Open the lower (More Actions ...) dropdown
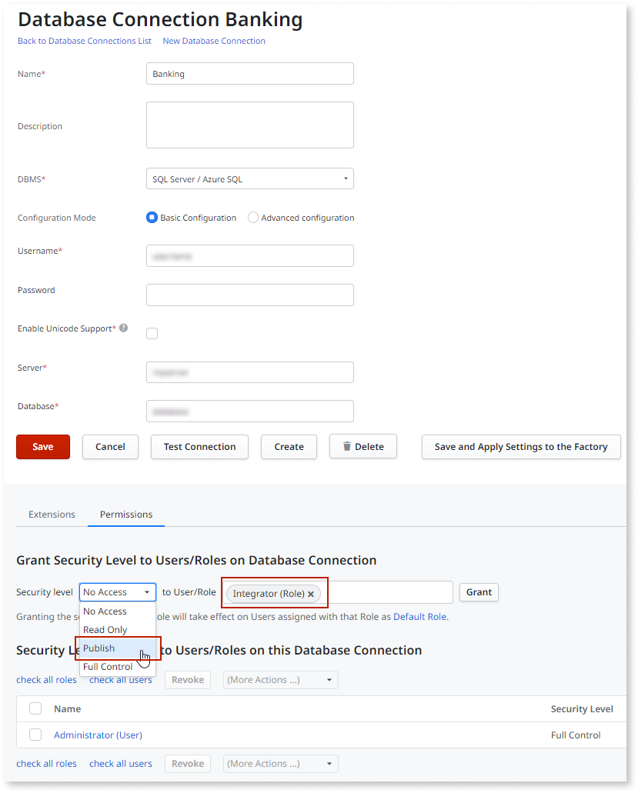 tap(281, 764)
